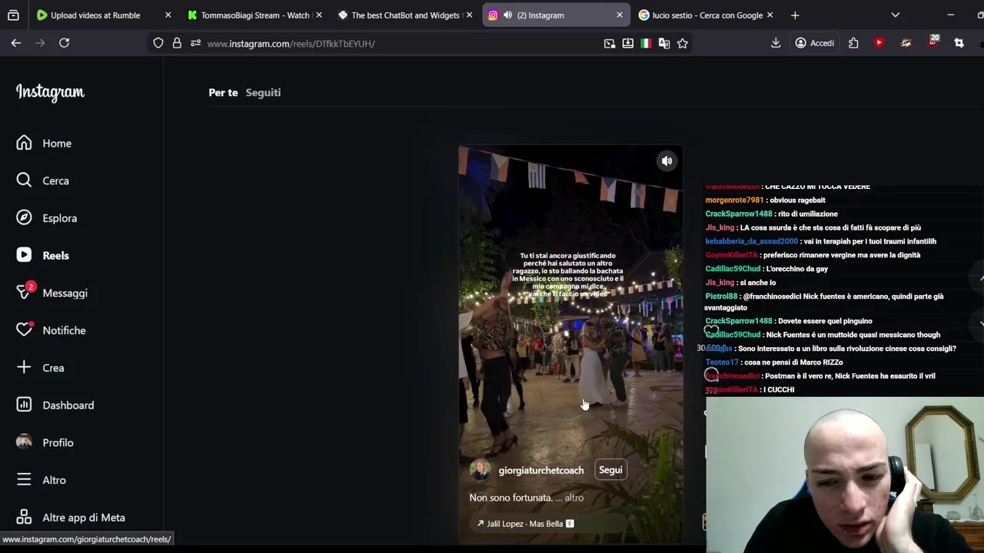
Task: Open the browser downloads arrow icon
Action: [x=776, y=44]
